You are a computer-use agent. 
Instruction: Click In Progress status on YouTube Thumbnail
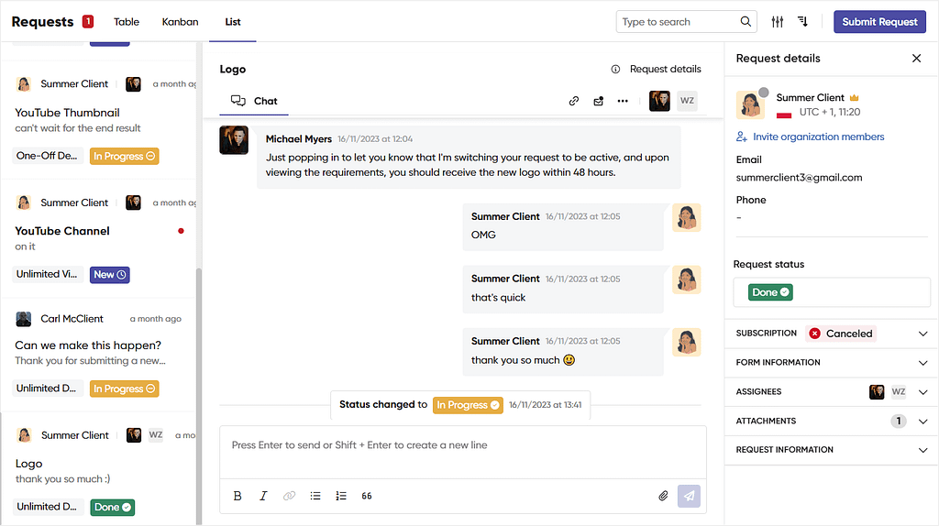click(124, 156)
